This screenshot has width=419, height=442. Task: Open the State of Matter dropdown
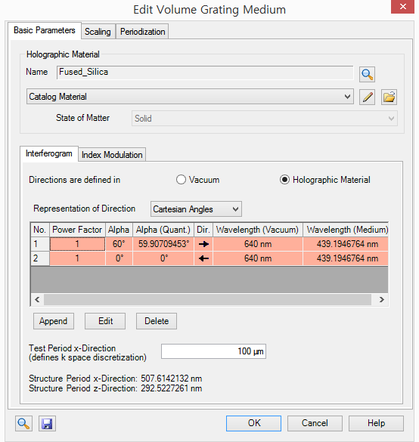coord(265,119)
